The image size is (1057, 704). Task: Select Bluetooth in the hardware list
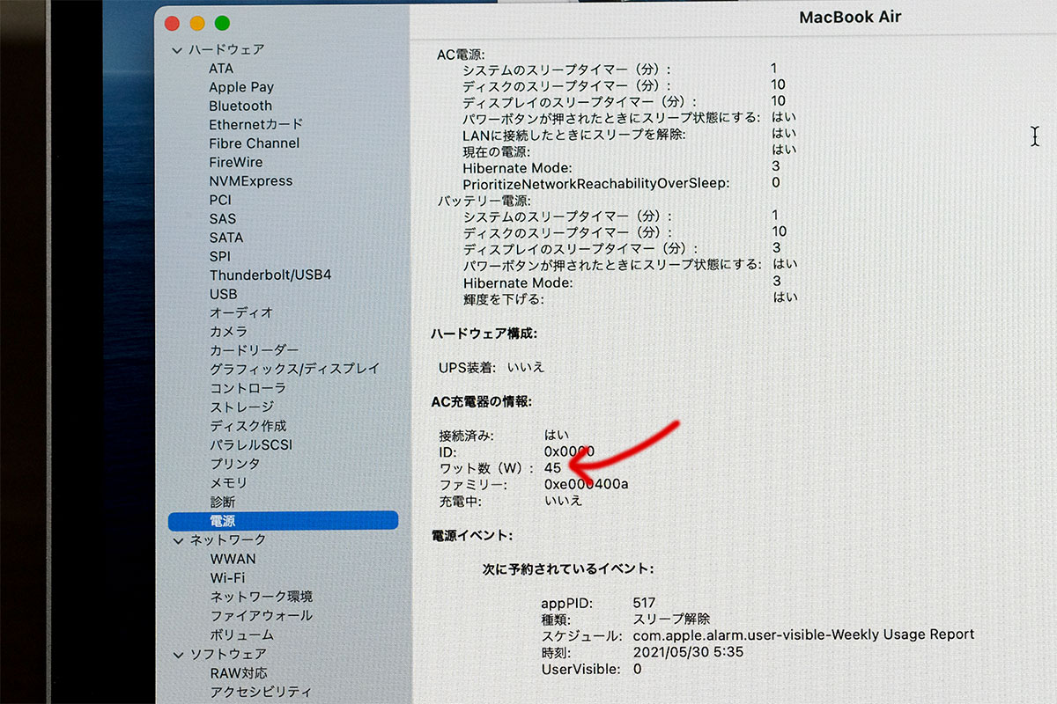tap(240, 106)
